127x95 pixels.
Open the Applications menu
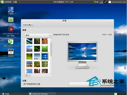[8, 2]
